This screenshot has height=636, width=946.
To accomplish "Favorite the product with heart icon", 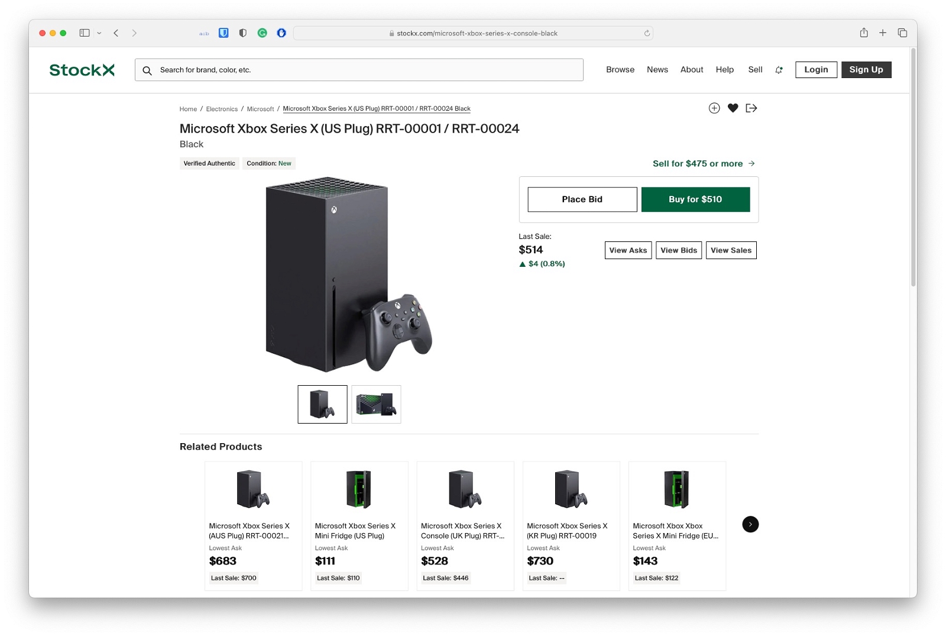I will click(x=733, y=108).
